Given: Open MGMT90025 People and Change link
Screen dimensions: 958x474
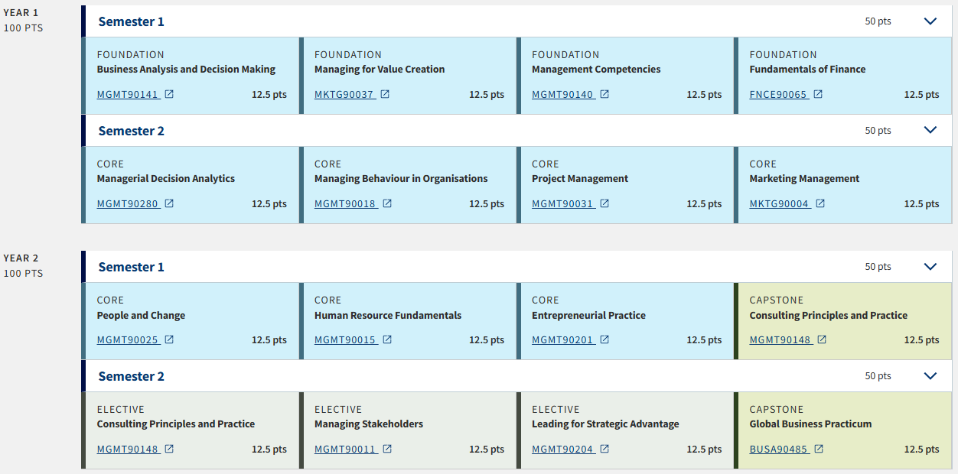Looking at the screenshot, I should point(128,340).
